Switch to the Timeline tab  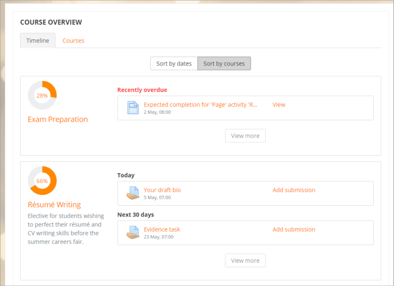(x=38, y=41)
